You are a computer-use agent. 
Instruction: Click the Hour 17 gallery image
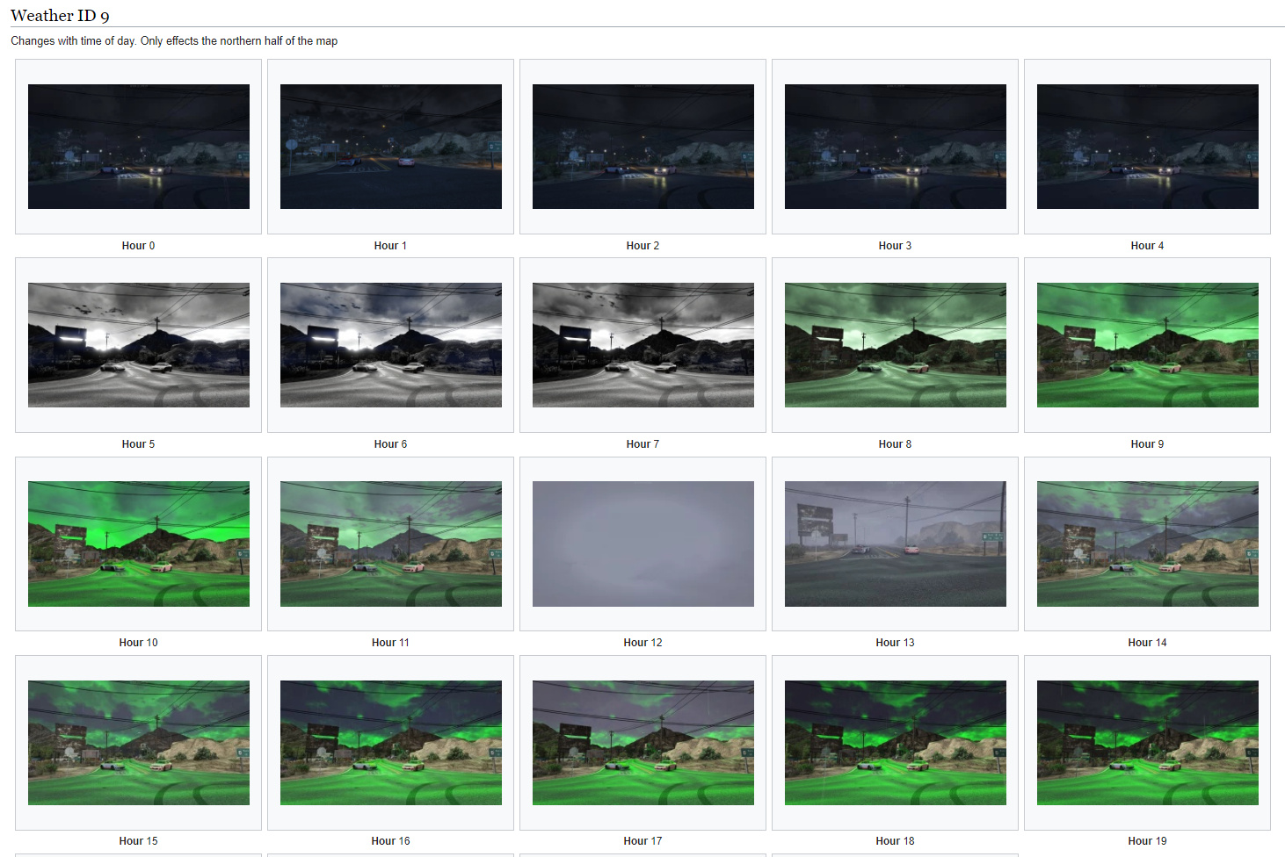643,743
